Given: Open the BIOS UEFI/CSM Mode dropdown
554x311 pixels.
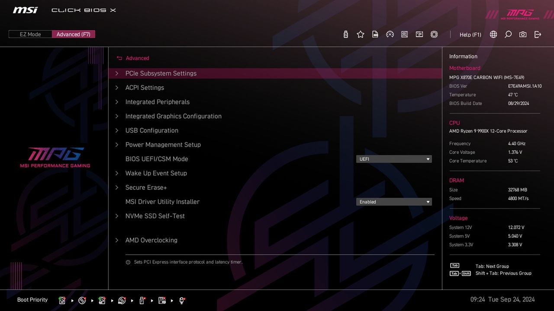Looking at the screenshot, I should point(394,159).
